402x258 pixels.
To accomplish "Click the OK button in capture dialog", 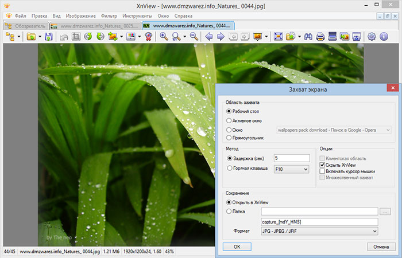I will [237, 247].
